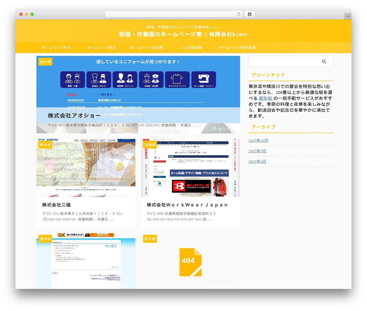Open a new tab with plus button
Viewport: 367px width, 311px height.
(348, 16)
